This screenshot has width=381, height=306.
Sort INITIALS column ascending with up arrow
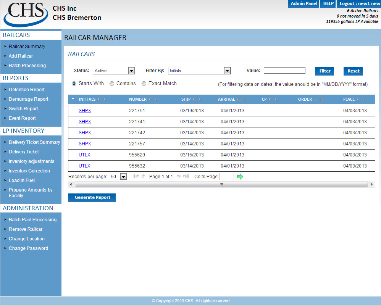pyautogui.click(x=105, y=99)
